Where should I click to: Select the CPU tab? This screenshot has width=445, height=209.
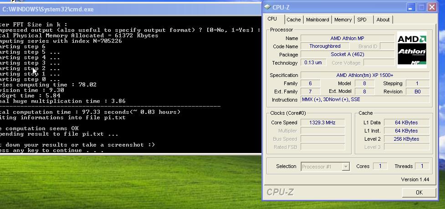(272, 19)
